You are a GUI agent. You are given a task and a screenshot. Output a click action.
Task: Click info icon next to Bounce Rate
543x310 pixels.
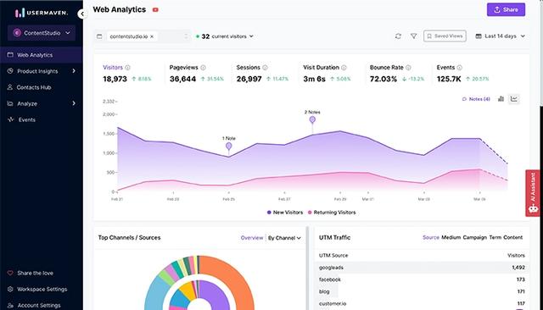point(408,68)
